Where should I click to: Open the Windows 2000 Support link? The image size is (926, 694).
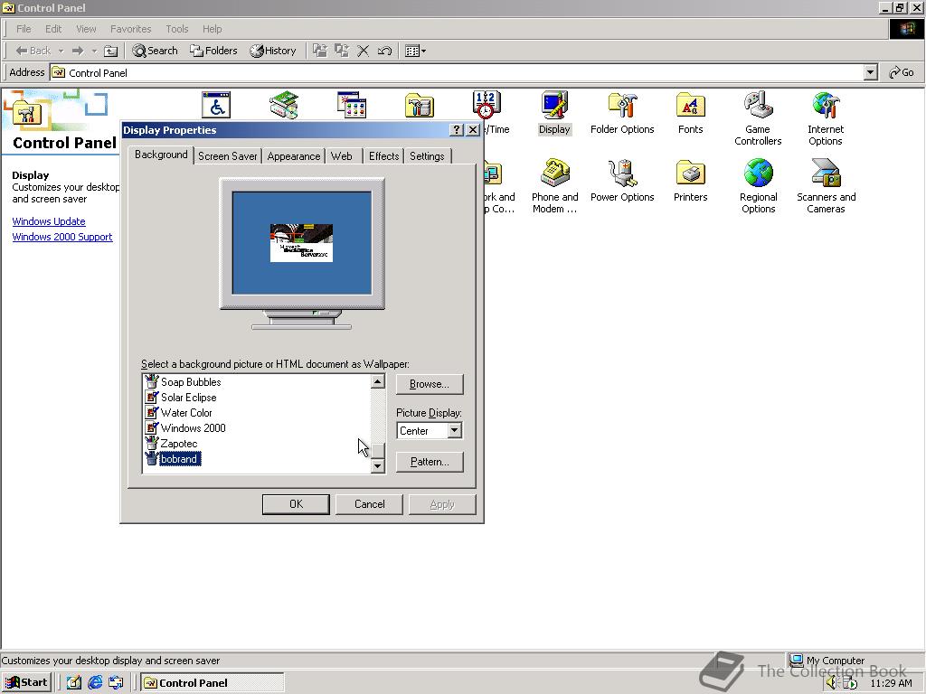[x=62, y=237]
